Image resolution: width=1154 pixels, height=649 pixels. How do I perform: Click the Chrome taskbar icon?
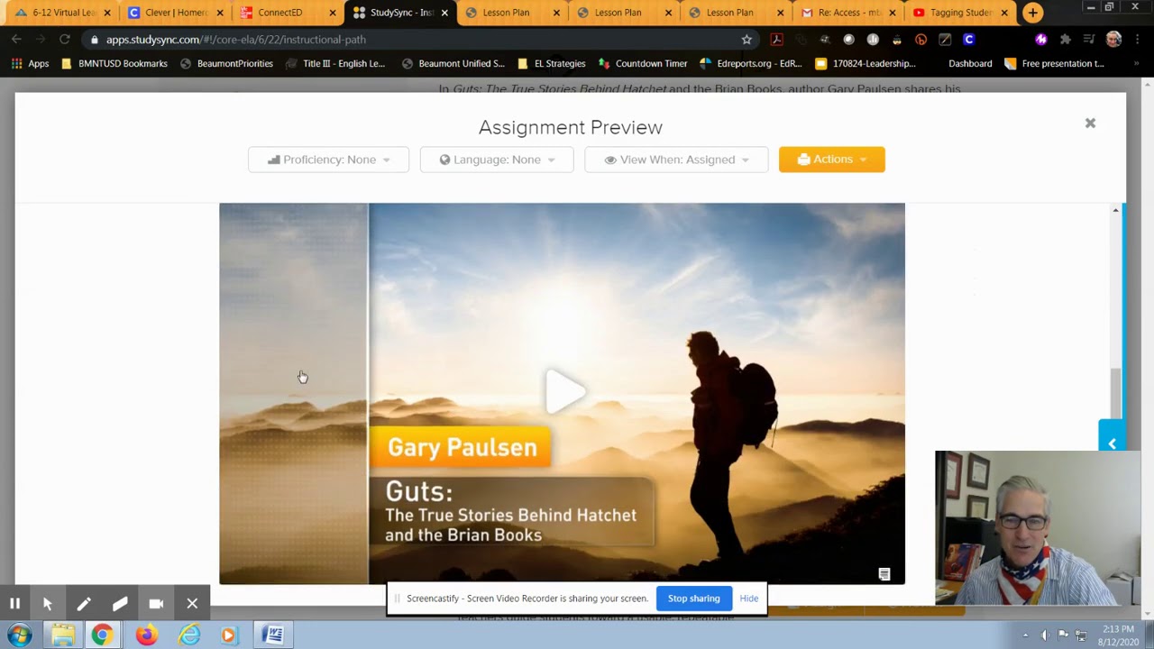tap(102, 635)
